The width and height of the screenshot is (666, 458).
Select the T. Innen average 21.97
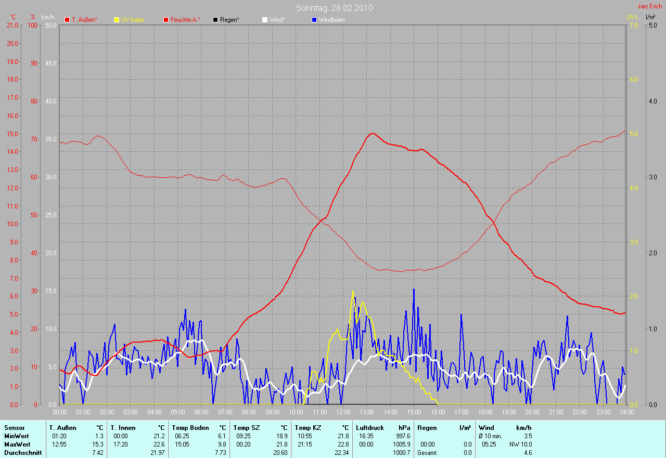pyautogui.click(x=157, y=453)
